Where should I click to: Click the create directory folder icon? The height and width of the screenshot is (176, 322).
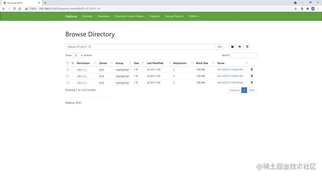(x=232, y=47)
